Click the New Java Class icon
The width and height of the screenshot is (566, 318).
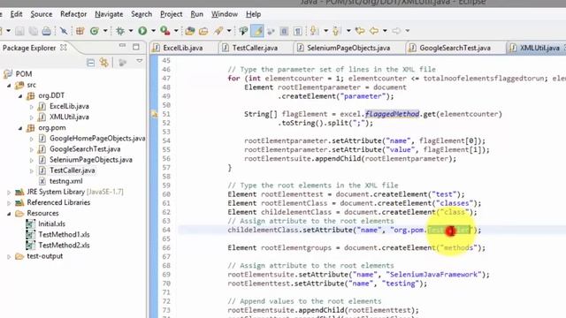95,31
